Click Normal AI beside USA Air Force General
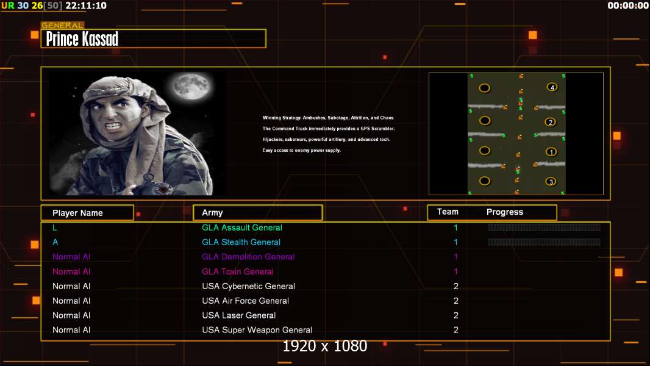 (71, 301)
